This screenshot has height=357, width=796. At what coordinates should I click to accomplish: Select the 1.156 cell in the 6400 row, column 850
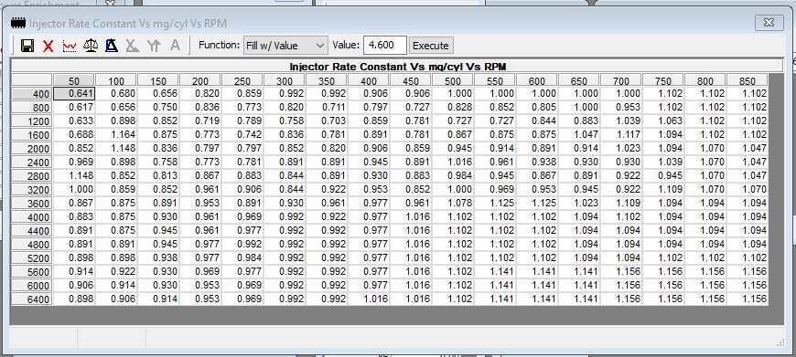[x=748, y=299]
